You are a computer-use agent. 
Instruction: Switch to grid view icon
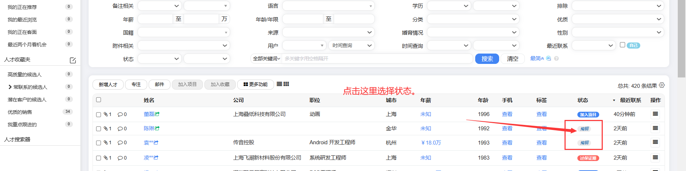click(x=286, y=84)
